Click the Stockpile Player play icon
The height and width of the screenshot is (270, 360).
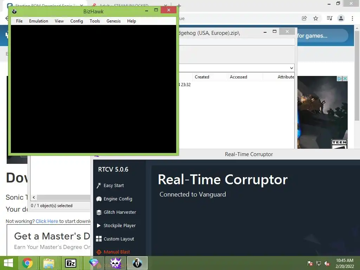99,225
